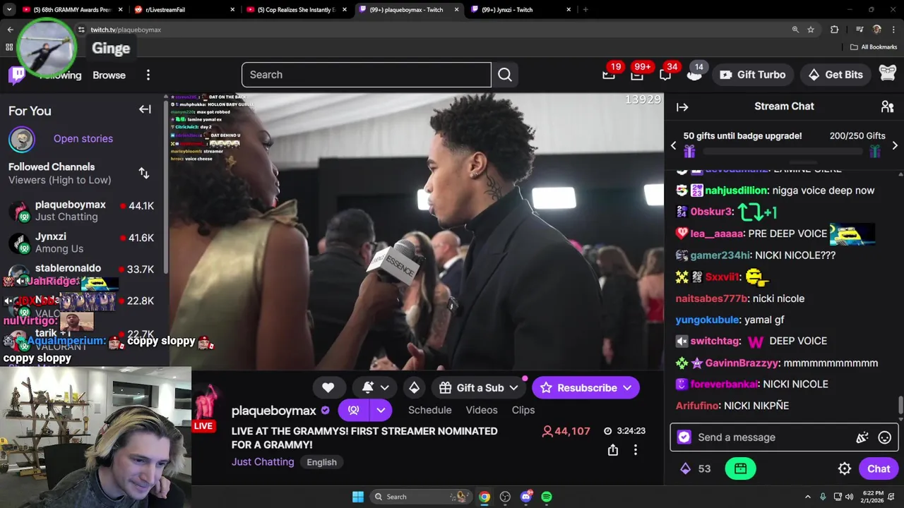Open celebration party popper icon in chat

coord(862,437)
